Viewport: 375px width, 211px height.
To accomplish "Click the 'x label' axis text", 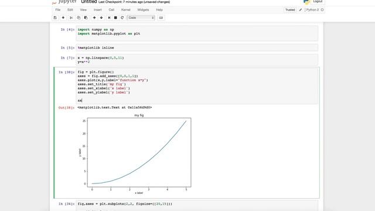I will pyautogui.click(x=139, y=193).
